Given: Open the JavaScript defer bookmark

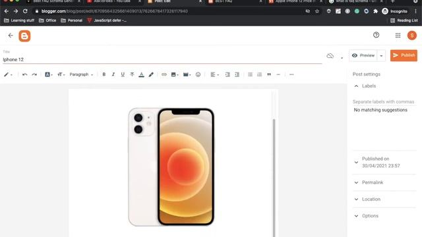Looking at the screenshot, I should [107, 20].
